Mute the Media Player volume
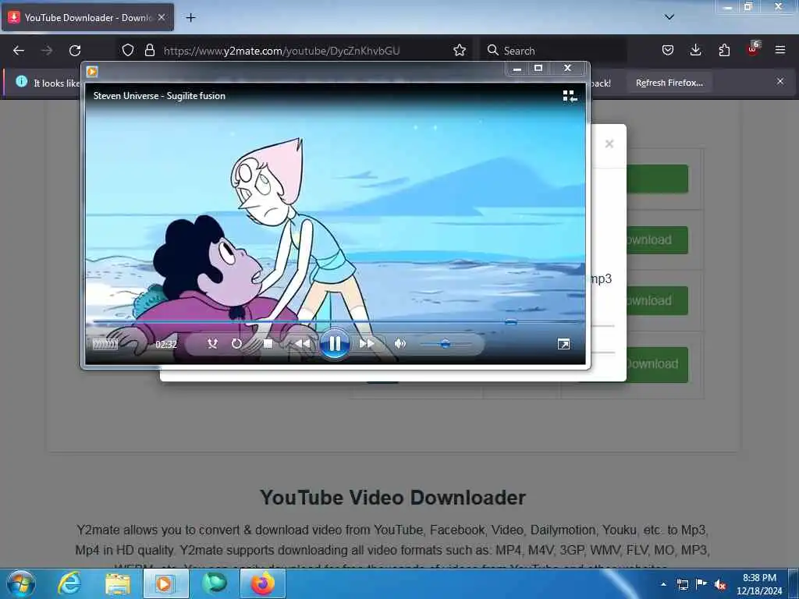 pos(400,344)
